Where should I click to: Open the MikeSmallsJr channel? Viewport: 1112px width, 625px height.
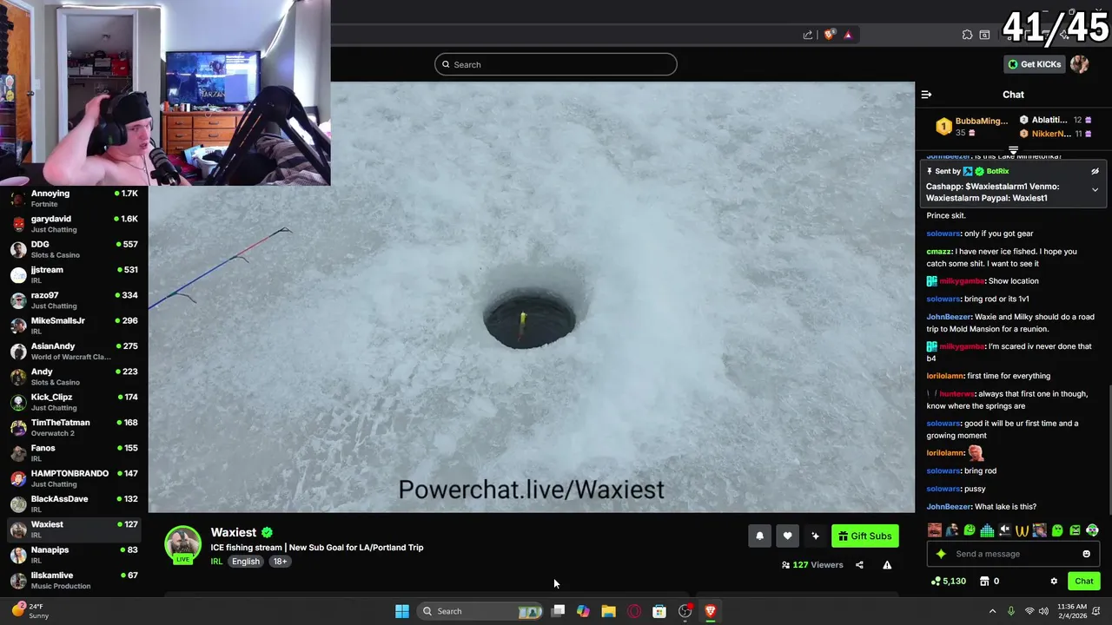click(x=74, y=326)
